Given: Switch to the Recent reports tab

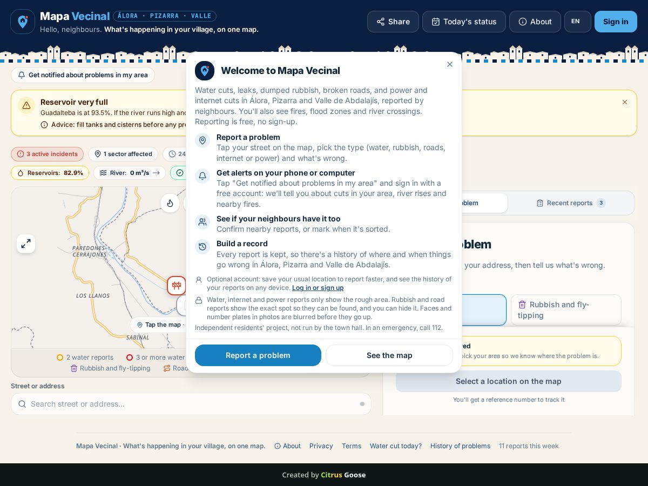Looking at the screenshot, I should click(x=571, y=203).
